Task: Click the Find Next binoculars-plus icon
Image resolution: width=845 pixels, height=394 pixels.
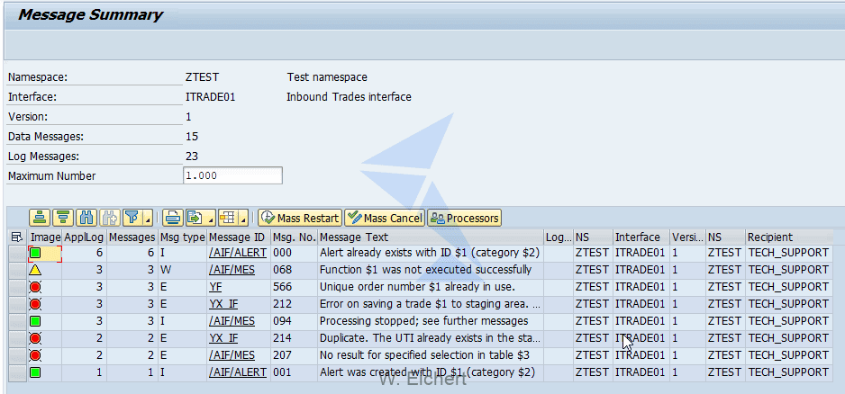Action: [110, 218]
